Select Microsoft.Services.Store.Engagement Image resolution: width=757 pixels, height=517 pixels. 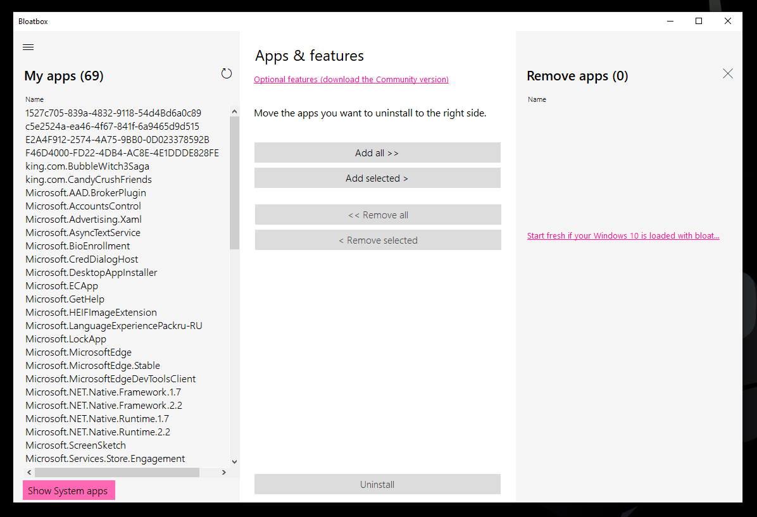[x=105, y=459]
